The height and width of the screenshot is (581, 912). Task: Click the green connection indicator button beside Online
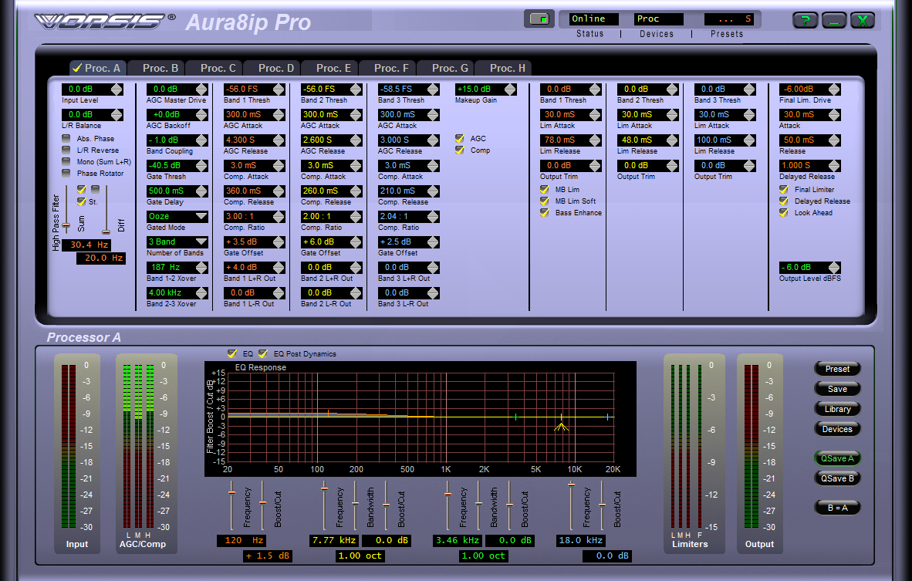539,19
